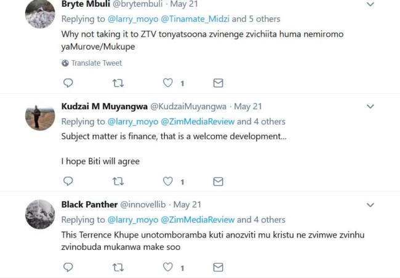Like Black Panther's tweet
The width and height of the screenshot is (400, 278).
click(168, 267)
